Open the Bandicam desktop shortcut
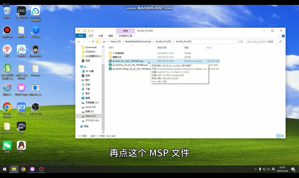This screenshot has height=178, width=299. tap(7, 32)
